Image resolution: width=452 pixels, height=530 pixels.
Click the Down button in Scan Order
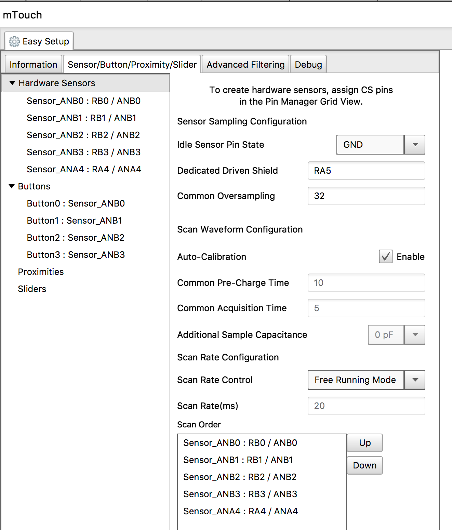tap(364, 465)
